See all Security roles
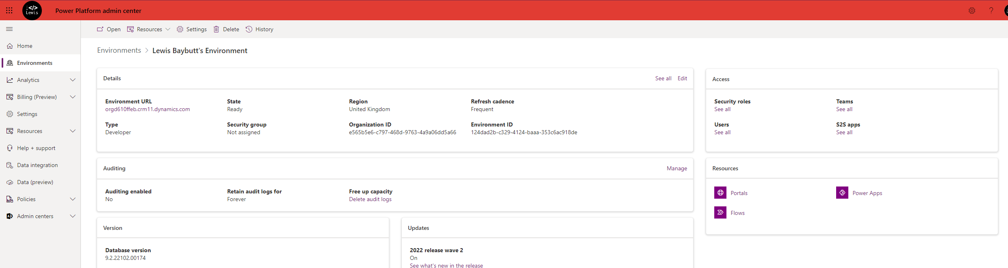The image size is (1008, 268). pos(722,109)
